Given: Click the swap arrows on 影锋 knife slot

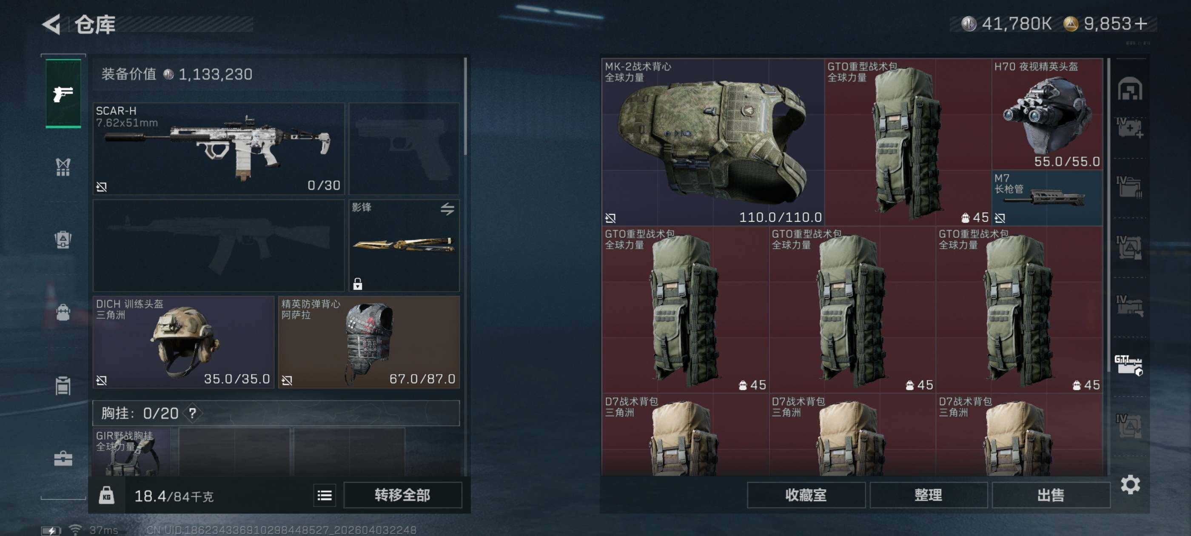Looking at the screenshot, I should 447,209.
